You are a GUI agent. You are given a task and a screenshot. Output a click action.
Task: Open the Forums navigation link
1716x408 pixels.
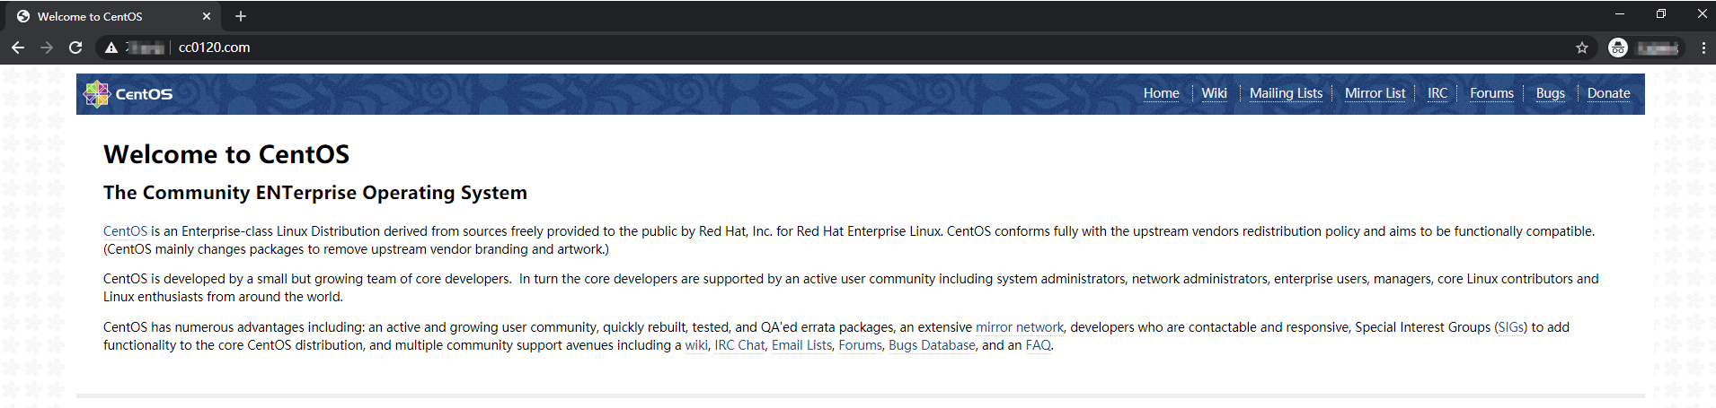[1491, 93]
